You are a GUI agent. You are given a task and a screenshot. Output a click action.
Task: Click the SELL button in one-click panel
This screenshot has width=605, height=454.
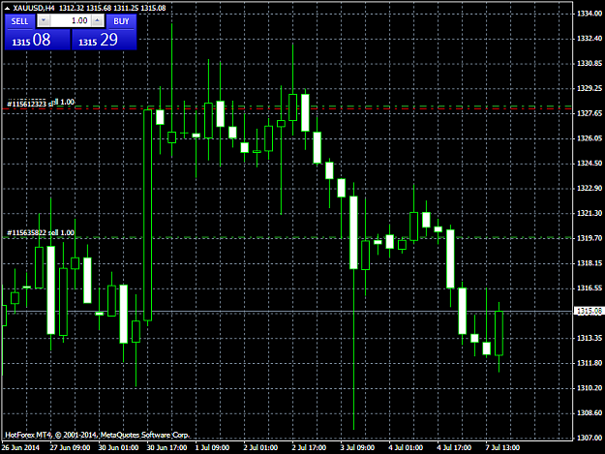(19, 21)
